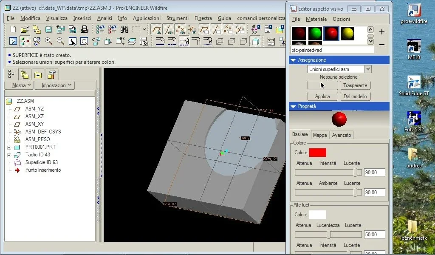
Task: Select hidden line display cube icon
Action: pyautogui.click(x=232, y=41)
